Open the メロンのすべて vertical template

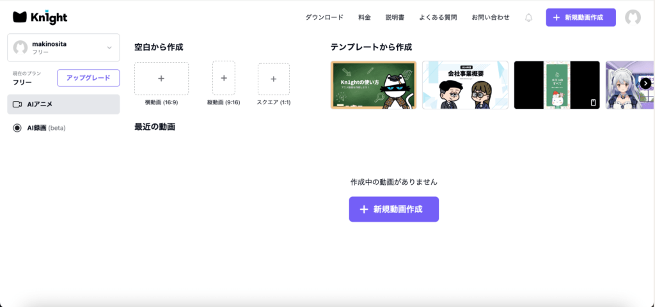[x=557, y=85]
